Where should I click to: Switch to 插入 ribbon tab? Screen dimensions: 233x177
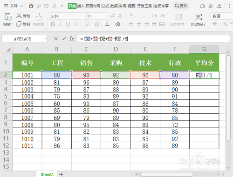(81, 6)
